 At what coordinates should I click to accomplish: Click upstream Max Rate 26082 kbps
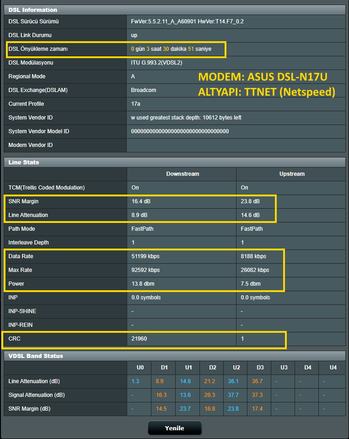255,270
